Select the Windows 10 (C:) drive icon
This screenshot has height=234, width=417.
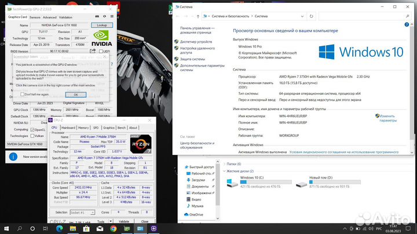click(x=232, y=183)
